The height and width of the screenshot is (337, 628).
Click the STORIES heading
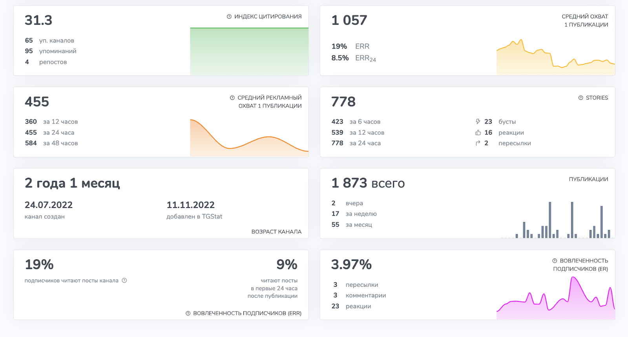(597, 98)
